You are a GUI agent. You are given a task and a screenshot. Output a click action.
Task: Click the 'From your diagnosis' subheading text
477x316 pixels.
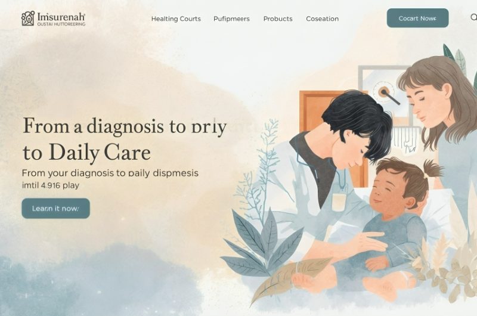110,173
